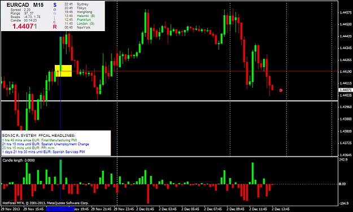Click the 29 Nov 21:45 time label
Viewport: 353px width, 212px height.
pos(101,209)
